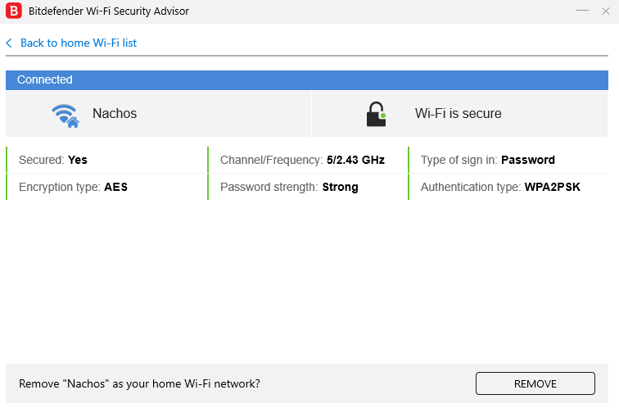The image size is (619, 408).
Task: Click the Password strength: Strong detail
Action: pos(289,187)
